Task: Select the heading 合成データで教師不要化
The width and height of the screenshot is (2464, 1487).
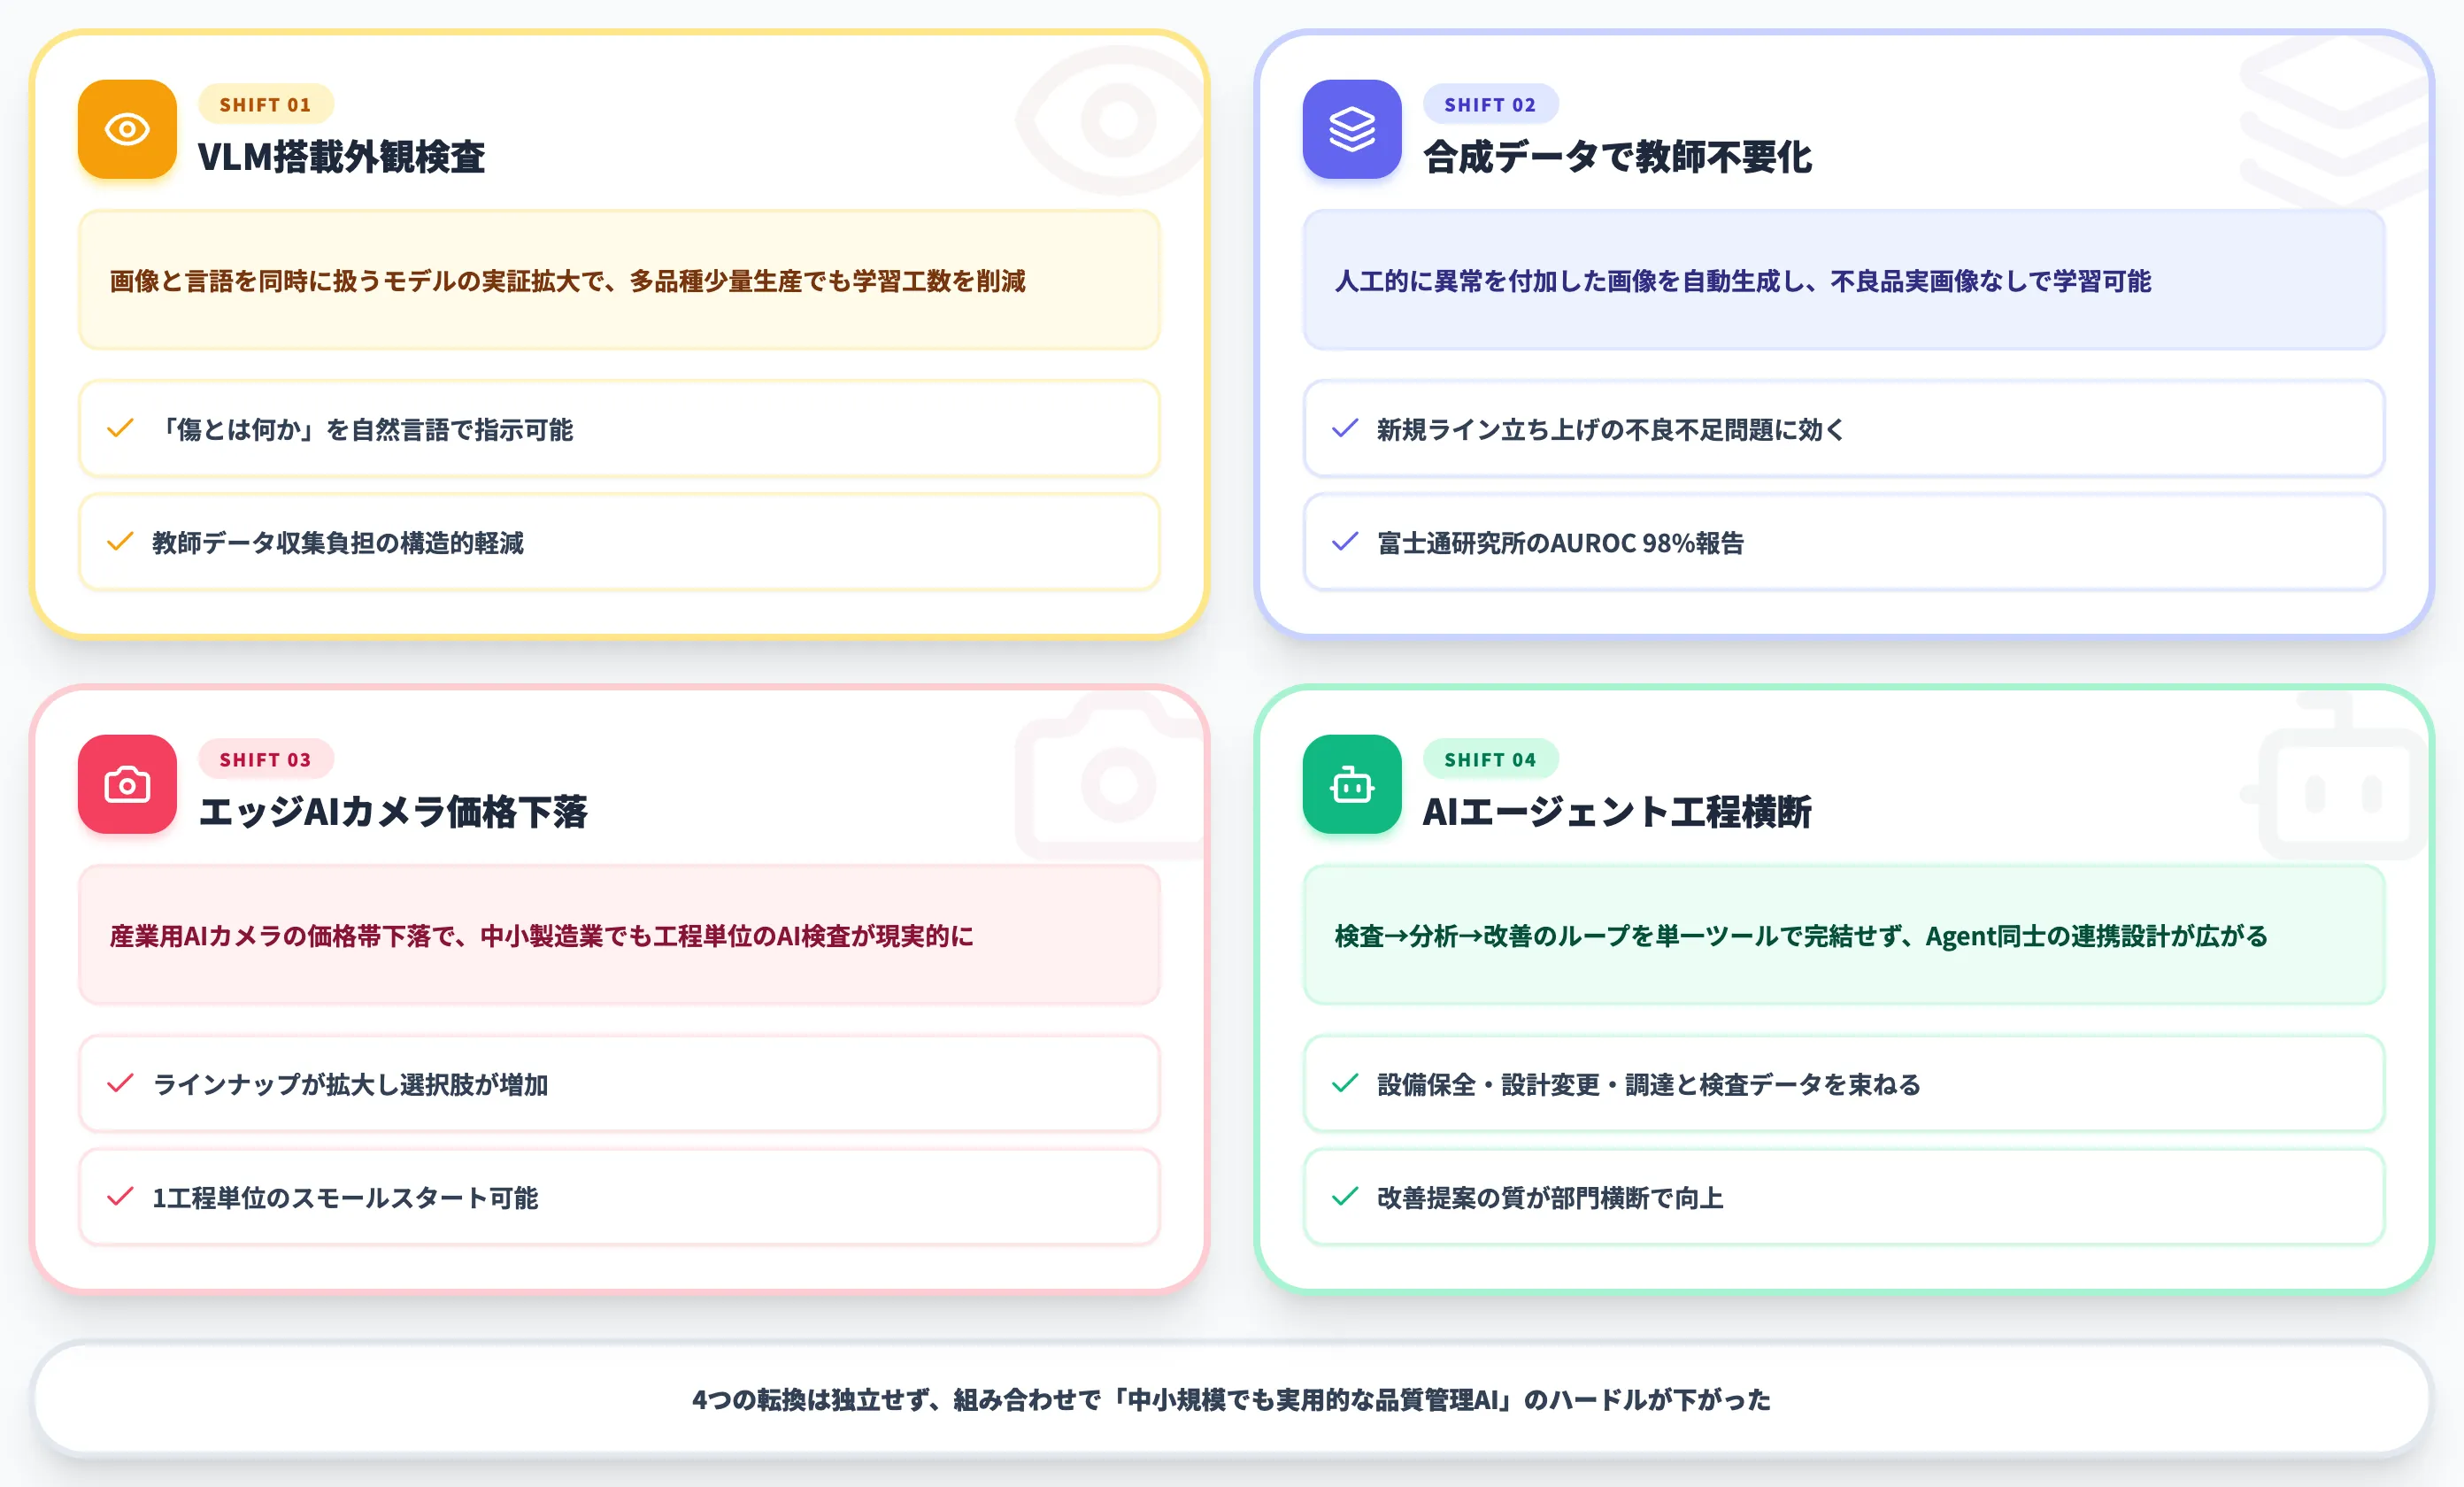Action: click(1617, 157)
